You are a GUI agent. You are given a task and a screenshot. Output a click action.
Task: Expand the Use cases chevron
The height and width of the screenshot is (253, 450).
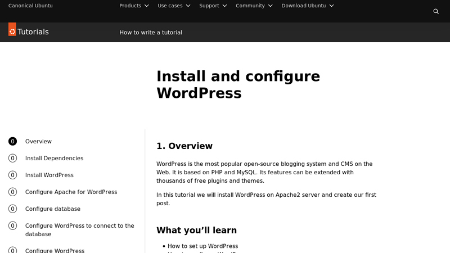point(188,6)
